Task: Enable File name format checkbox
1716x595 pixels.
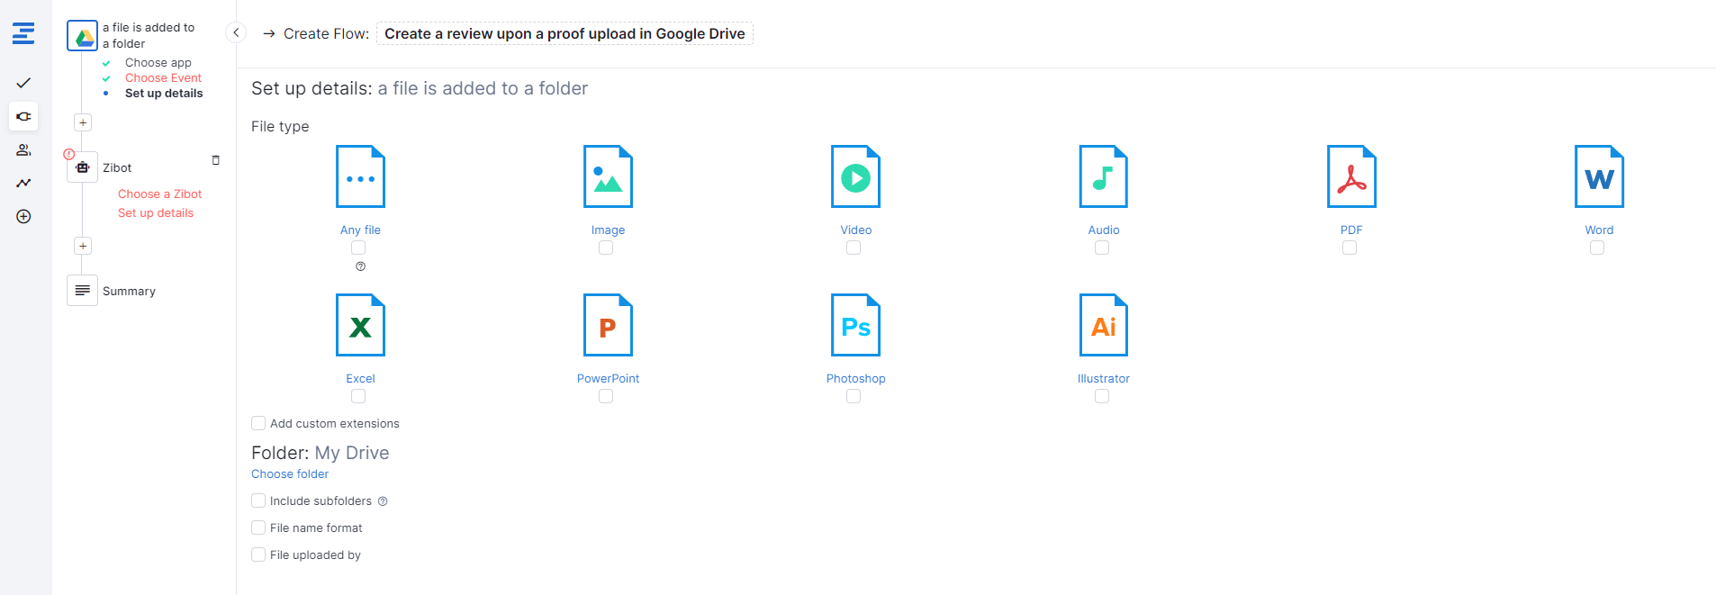Action: [x=258, y=527]
